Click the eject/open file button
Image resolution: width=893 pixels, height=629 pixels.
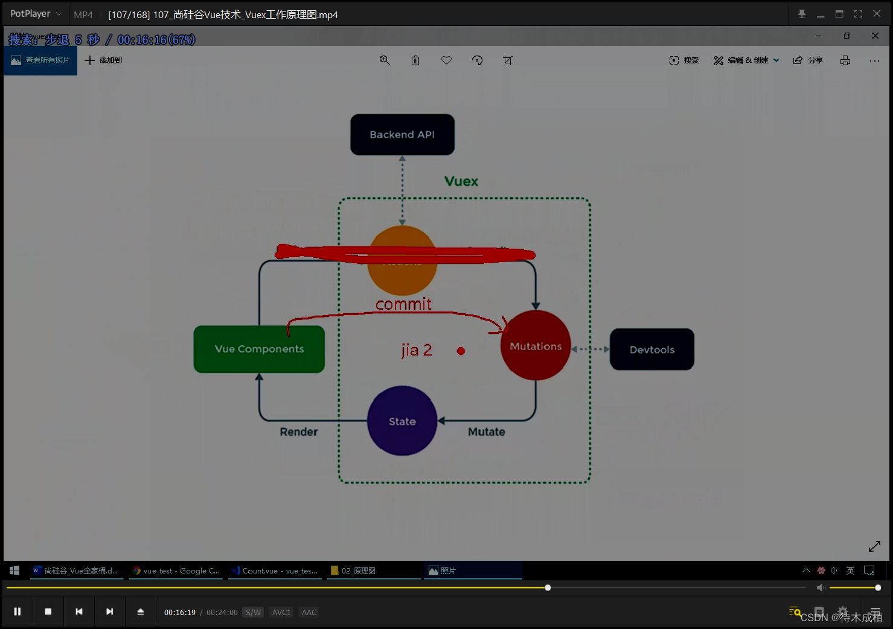click(141, 611)
